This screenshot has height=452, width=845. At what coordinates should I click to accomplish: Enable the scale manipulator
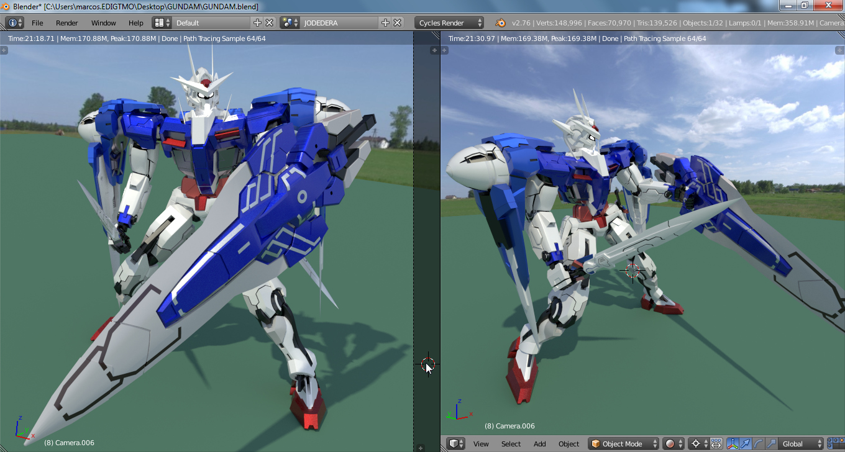tap(771, 444)
